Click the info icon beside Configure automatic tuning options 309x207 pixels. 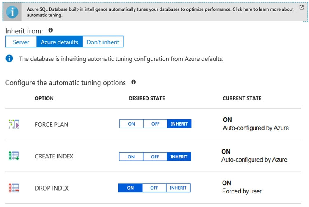tap(133, 82)
